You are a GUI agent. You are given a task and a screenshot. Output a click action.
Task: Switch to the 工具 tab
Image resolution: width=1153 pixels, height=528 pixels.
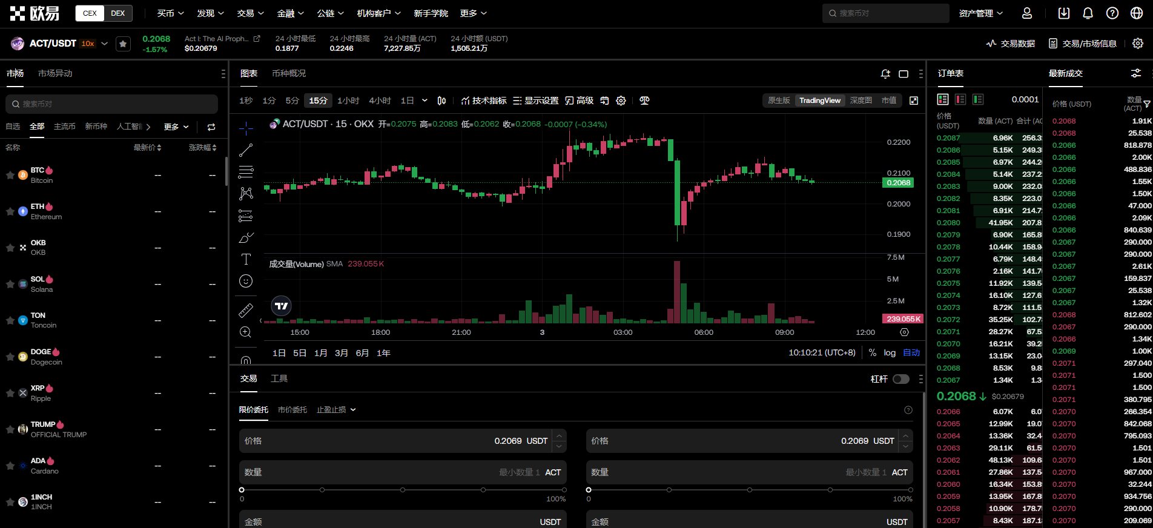(x=279, y=378)
